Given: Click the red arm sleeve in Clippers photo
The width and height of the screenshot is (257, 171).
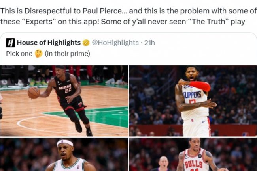Looking at the screenshot, I should (200, 85).
